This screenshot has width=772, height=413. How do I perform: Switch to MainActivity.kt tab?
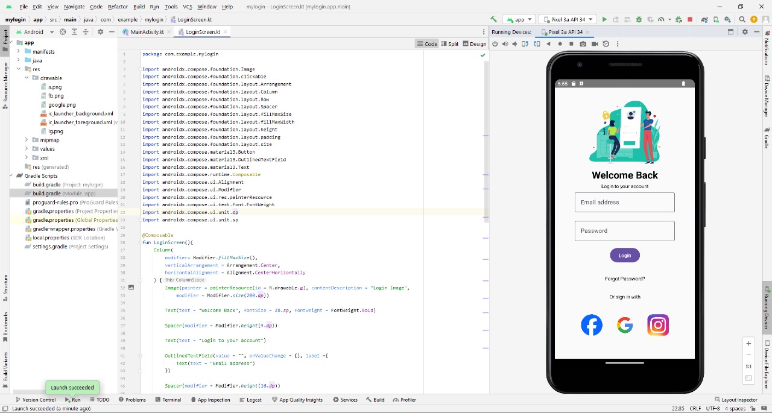click(147, 31)
